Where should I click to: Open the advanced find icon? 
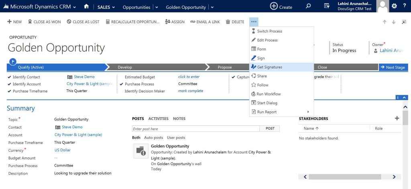(x=327, y=6)
